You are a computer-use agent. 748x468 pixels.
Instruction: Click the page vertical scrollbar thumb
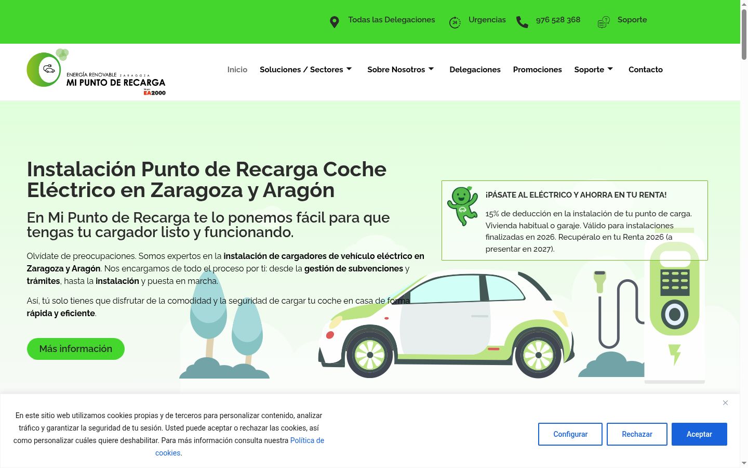[x=744, y=34]
